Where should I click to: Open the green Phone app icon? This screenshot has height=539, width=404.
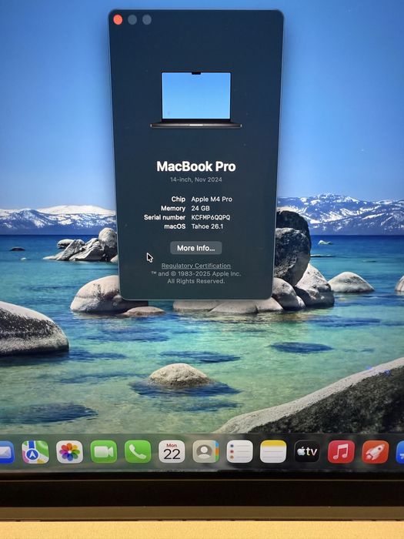click(138, 452)
